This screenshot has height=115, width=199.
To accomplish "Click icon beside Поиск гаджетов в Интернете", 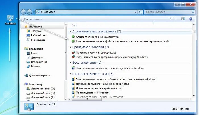I will (x=73, y=93).
